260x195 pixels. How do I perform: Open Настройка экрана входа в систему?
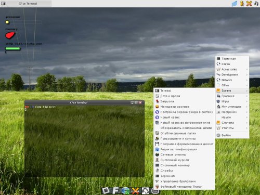[x=184, y=112]
